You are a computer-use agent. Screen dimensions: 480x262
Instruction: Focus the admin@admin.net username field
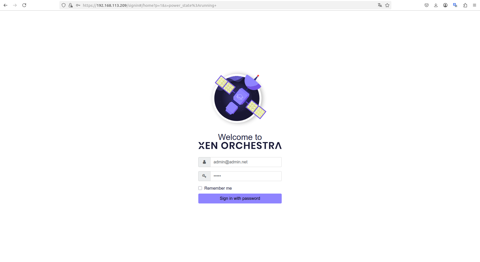[x=246, y=162]
